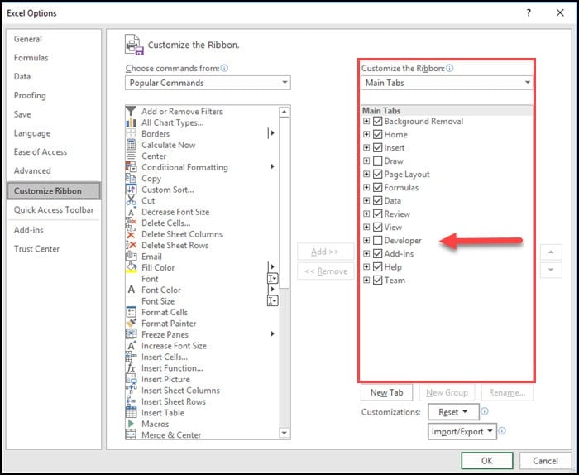Select the Delete Sheet Columns icon
The image size is (579, 475).
pos(131,234)
